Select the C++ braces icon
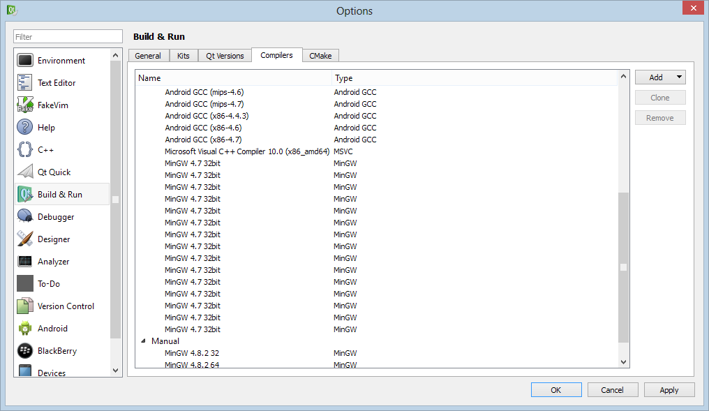 [x=25, y=150]
